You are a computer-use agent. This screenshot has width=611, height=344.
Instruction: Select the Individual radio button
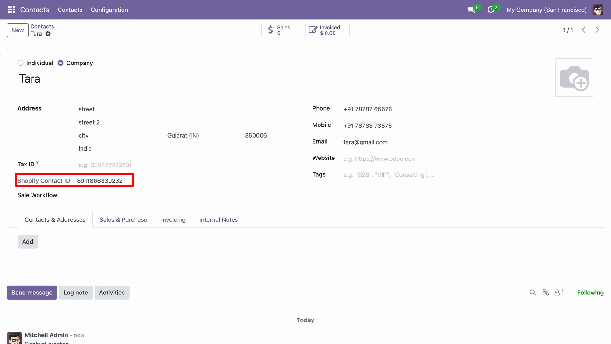[x=20, y=63]
